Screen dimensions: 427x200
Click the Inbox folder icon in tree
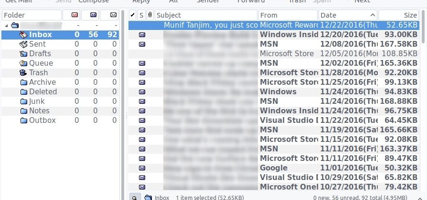(x=24, y=34)
